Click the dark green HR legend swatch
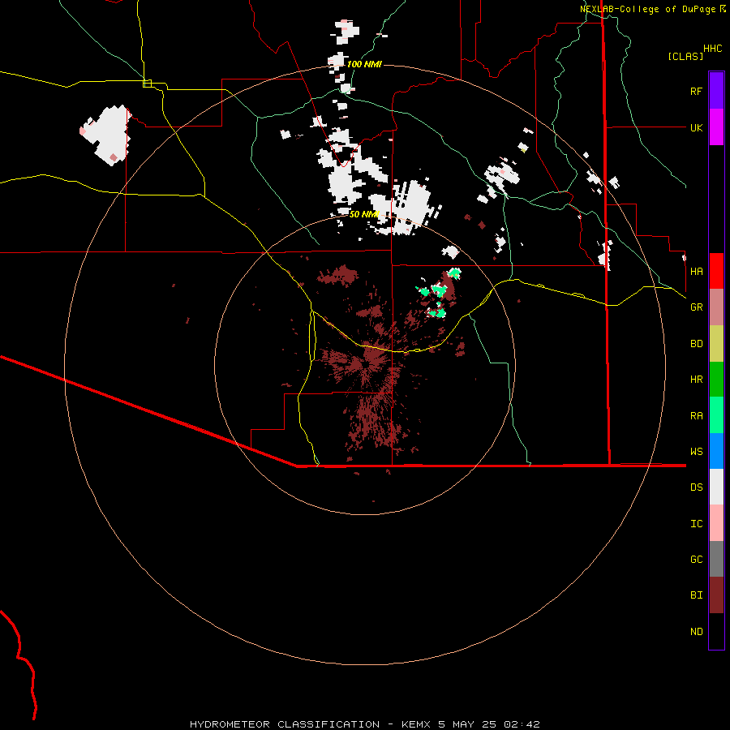This screenshot has height=730, width=730. pos(716,379)
